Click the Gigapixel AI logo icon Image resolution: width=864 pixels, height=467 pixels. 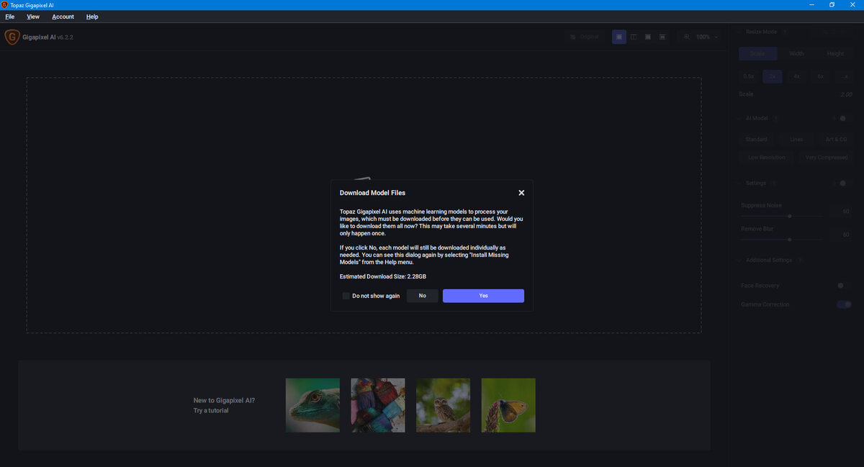click(x=12, y=37)
